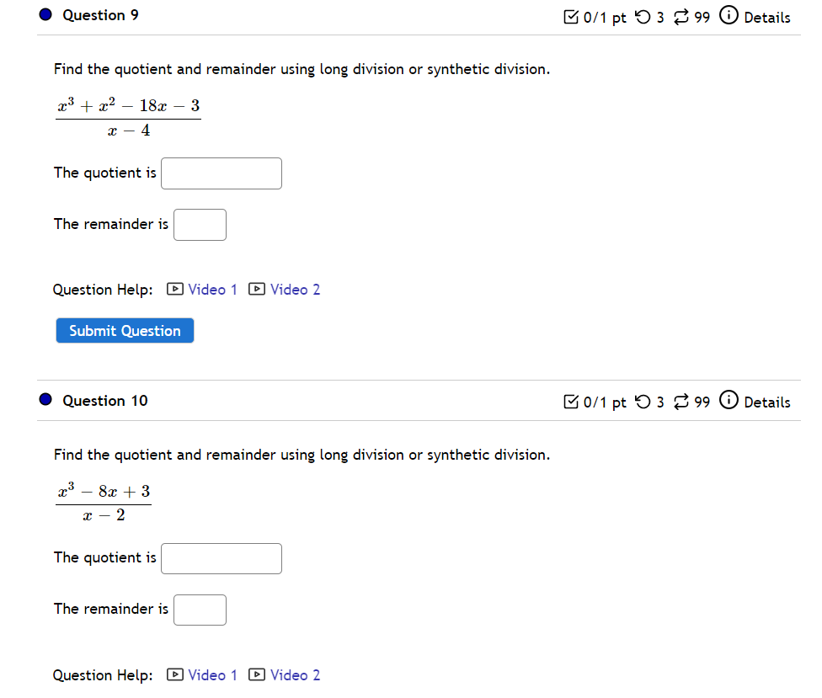822x698 pixels.
Task: Click the play icon beside Video 2 under Question 9
Action: click(x=256, y=289)
